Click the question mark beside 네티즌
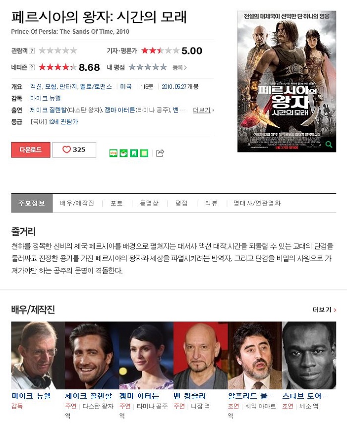This screenshot has height=427, width=347. [32, 67]
